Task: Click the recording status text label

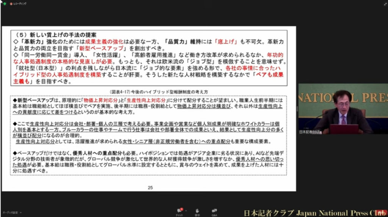Action: 19,3
